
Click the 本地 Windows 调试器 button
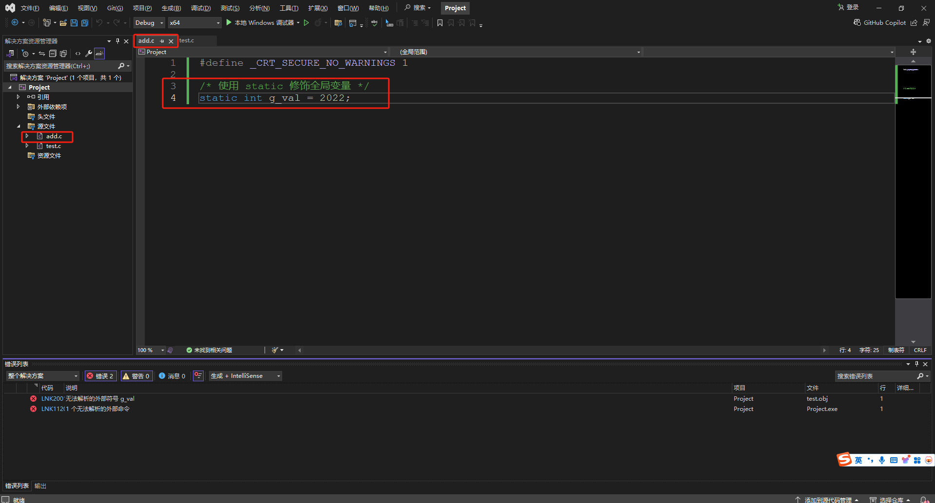[263, 23]
